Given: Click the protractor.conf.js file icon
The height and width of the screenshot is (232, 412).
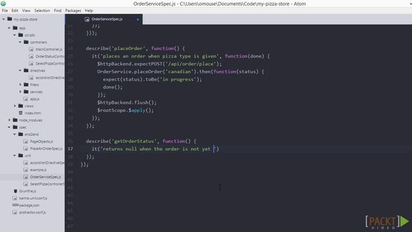Looking at the screenshot, I should [x=15, y=212].
